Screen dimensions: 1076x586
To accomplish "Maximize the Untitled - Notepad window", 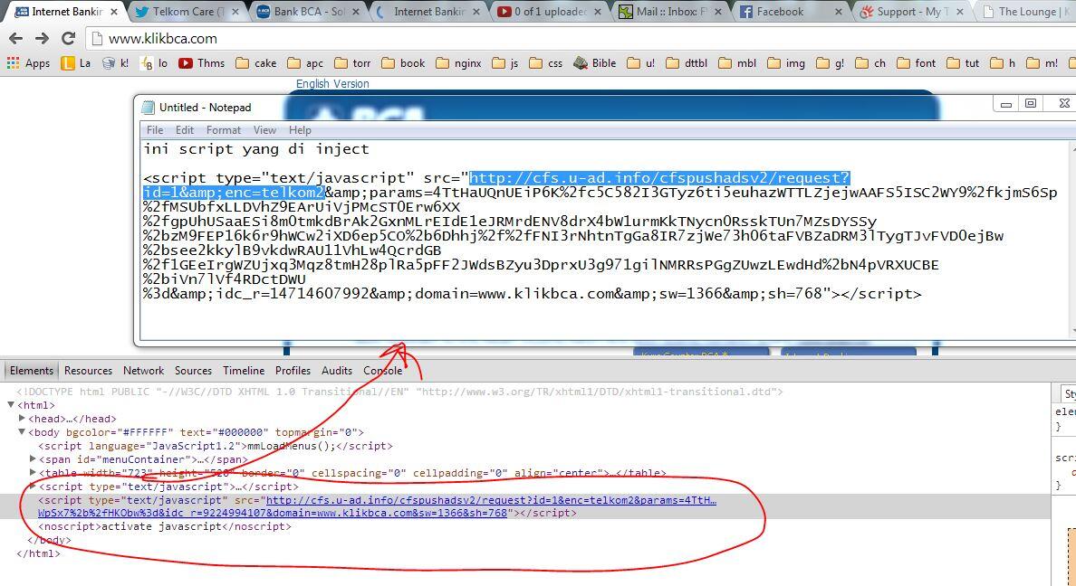I will coord(1031,103).
